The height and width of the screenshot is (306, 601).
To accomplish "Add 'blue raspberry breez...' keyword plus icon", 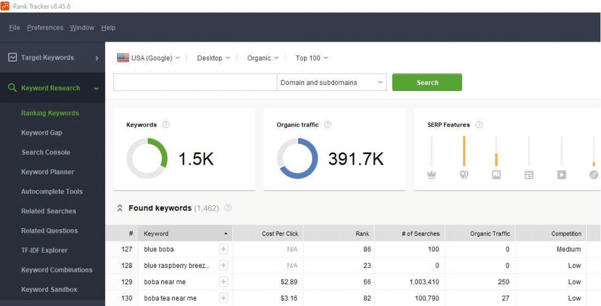I will (x=224, y=266).
